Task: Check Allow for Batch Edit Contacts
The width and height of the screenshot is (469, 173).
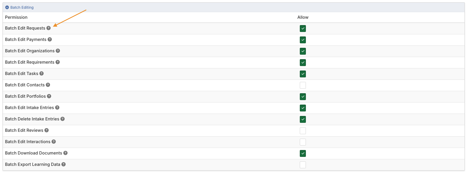Action: point(303,85)
